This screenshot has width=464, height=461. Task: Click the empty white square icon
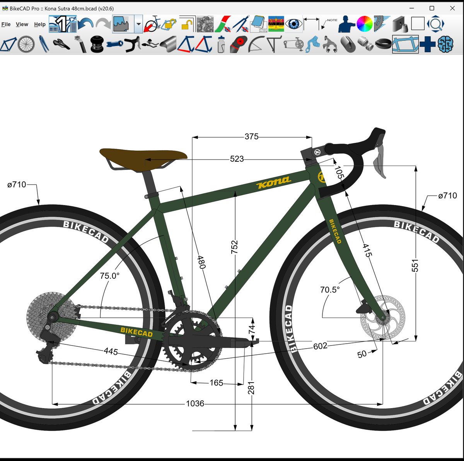(x=418, y=24)
